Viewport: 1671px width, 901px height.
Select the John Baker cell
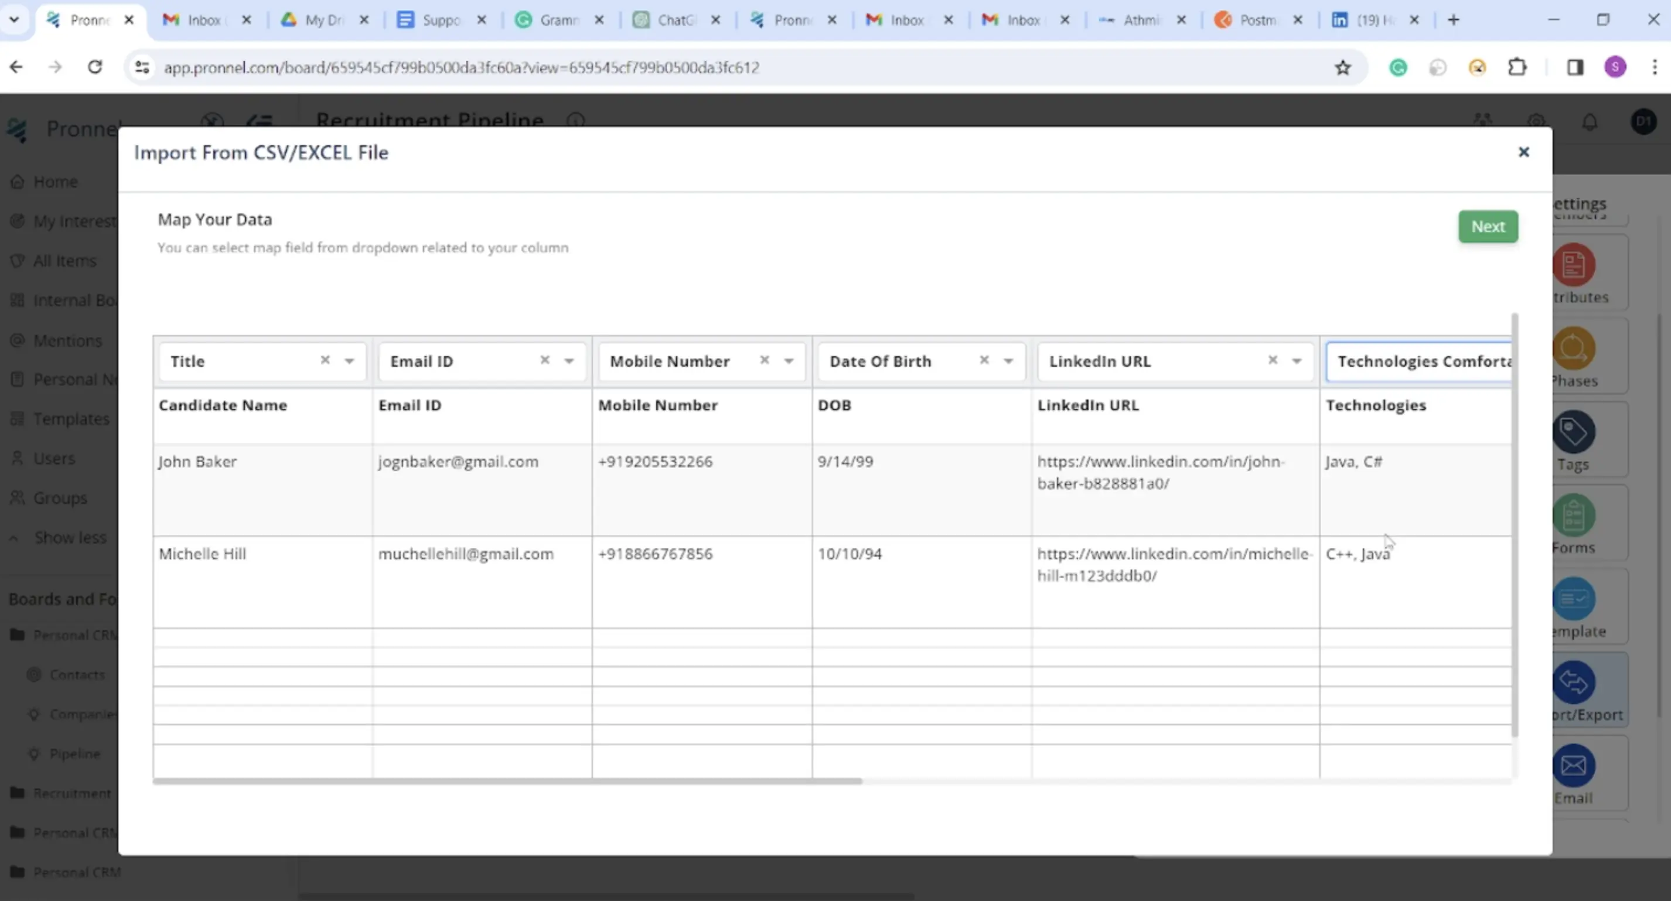(262, 490)
